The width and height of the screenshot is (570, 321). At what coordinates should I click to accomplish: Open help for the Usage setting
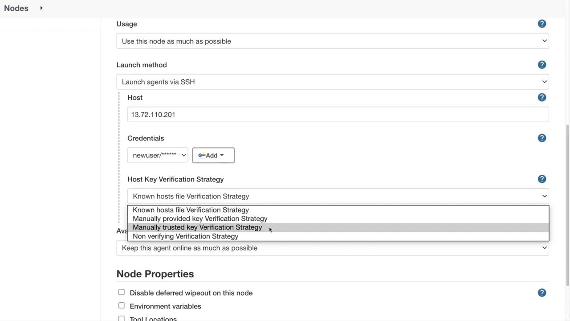pyautogui.click(x=542, y=24)
